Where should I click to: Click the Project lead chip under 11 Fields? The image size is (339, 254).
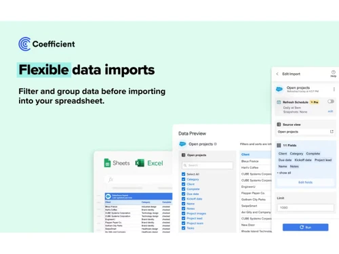click(323, 160)
